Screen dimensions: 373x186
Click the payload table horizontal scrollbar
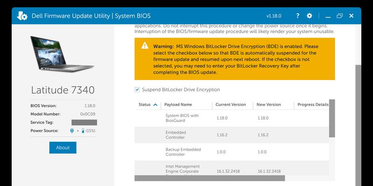pos(209,178)
